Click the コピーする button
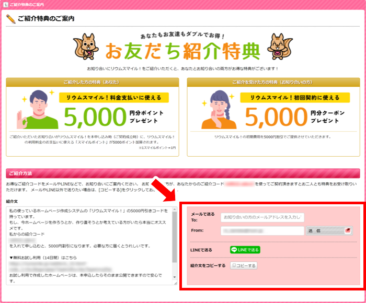366x303 pixels. 244,266
